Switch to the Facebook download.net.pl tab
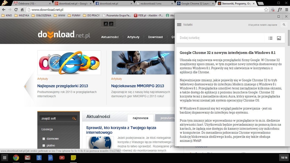The width and height of the screenshot is (290, 163). point(114,3)
